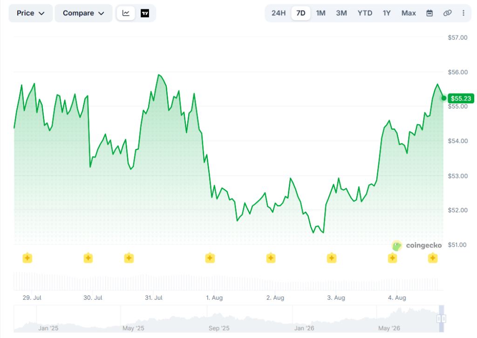Image resolution: width=477 pixels, height=338 pixels.
Task: Select the 24H time range
Action: click(x=279, y=13)
